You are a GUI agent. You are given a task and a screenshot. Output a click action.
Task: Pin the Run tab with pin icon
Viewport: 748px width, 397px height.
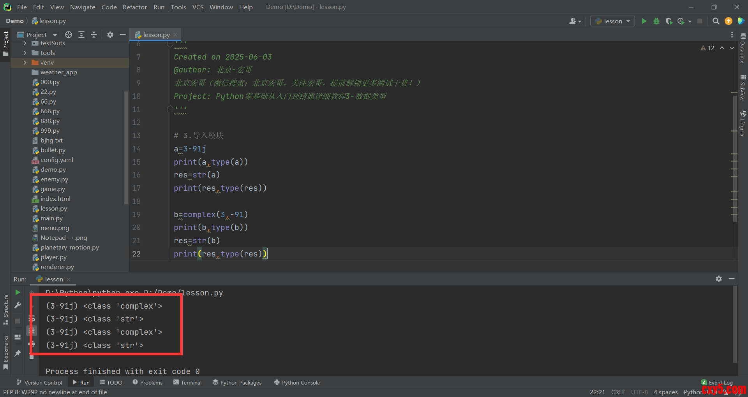coord(18,353)
